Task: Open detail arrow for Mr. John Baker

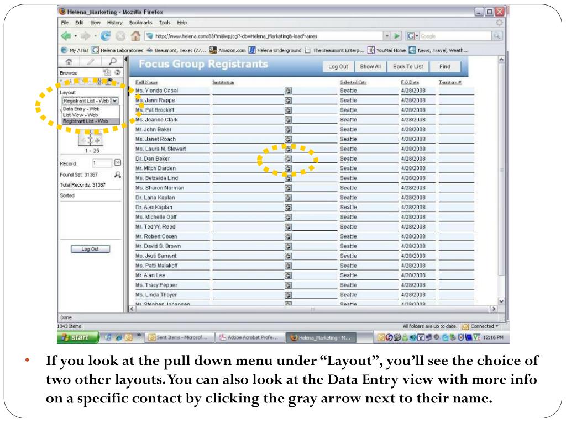Action: point(288,130)
